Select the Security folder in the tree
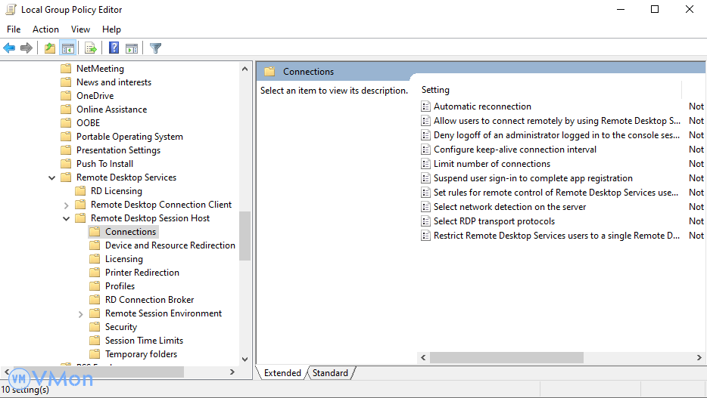707x398 pixels. [120, 327]
